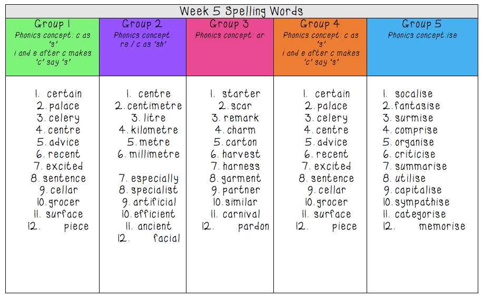The image size is (483, 298).
Task: Click the word 'facial' in Group 2
Action: [166, 239]
